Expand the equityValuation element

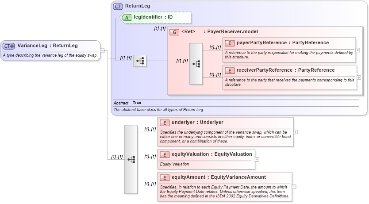click(257, 159)
